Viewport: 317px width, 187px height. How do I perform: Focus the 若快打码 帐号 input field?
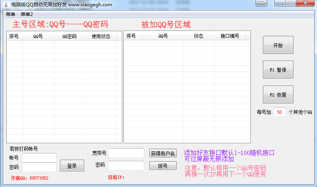coord(39,158)
